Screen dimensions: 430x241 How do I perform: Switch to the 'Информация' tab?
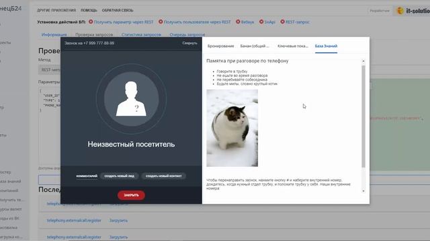click(x=54, y=35)
